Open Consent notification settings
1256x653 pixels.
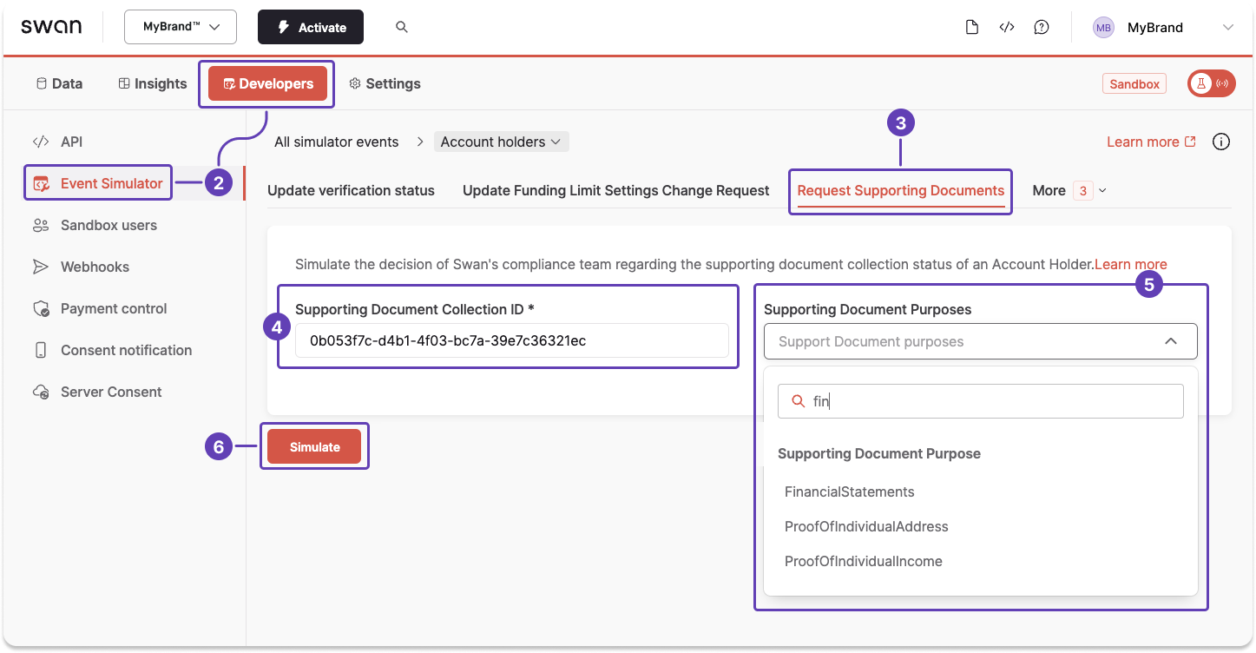(126, 350)
